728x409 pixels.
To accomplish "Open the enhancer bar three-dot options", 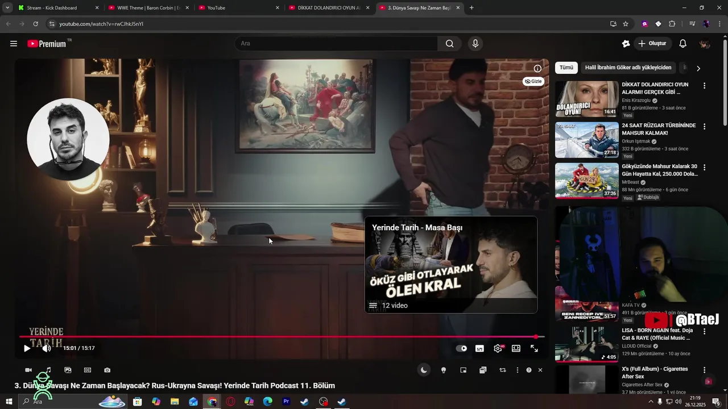I will tap(517, 370).
